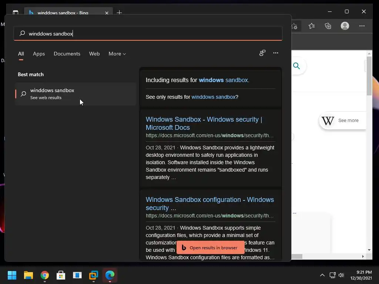Open Windows Sandbox configuration result link

click(209, 204)
